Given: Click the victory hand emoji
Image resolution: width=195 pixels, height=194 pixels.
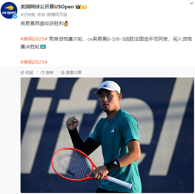Looking at the screenshot, I should click(x=66, y=24).
